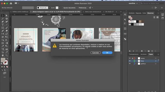Open the Pincel cali brush dropdown
Screen dimensions: 165x92
(49, 8)
